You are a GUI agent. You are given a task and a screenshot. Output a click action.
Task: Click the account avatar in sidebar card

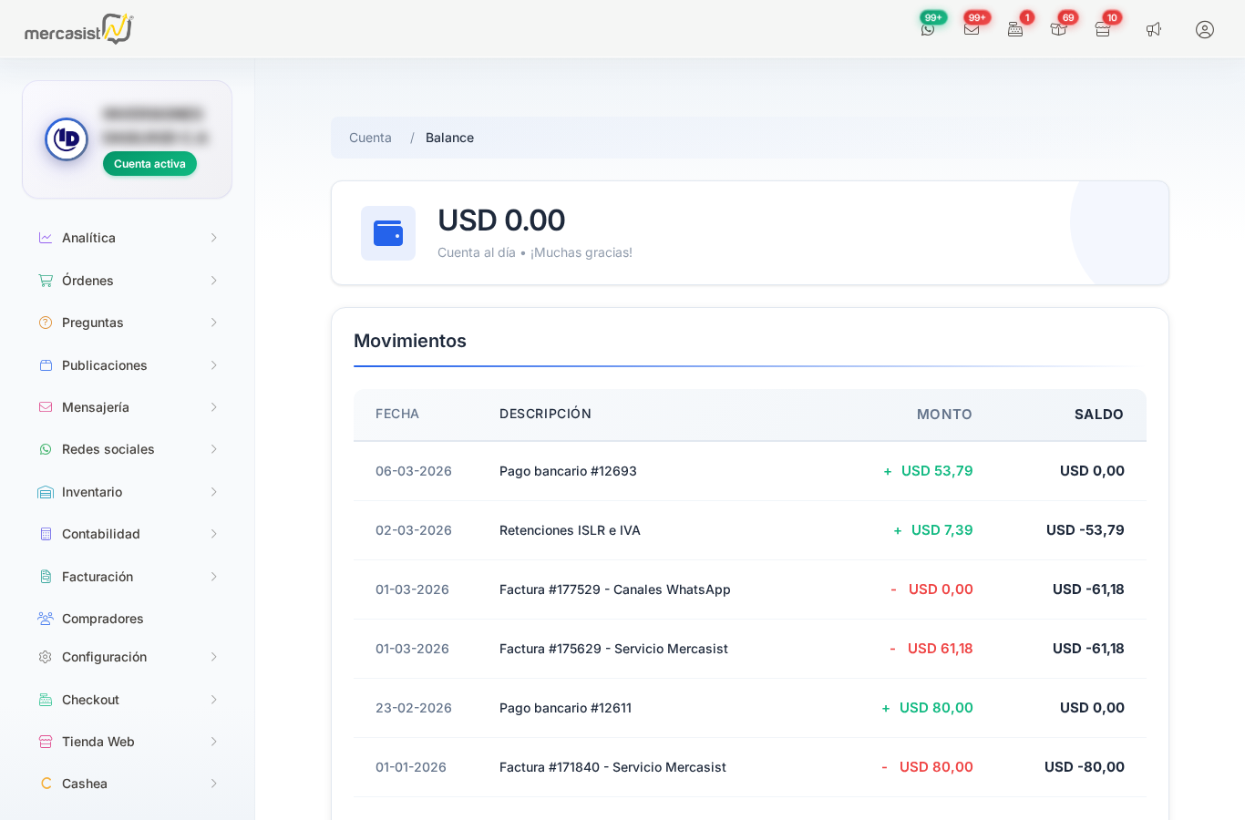67,139
